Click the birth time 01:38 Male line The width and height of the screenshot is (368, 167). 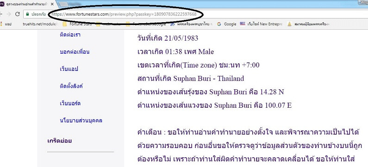(175, 51)
